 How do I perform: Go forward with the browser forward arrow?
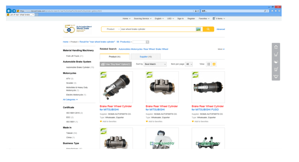[x=14, y=11]
